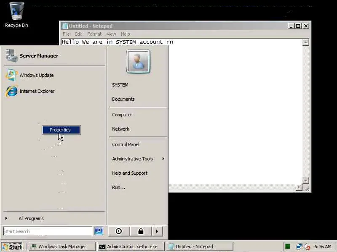Expand the Administrative Tools submenu

point(138,159)
